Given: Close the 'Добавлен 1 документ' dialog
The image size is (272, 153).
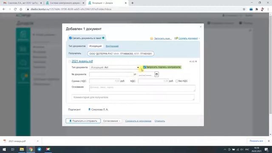Looking at the screenshot, I should coord(201,27).
